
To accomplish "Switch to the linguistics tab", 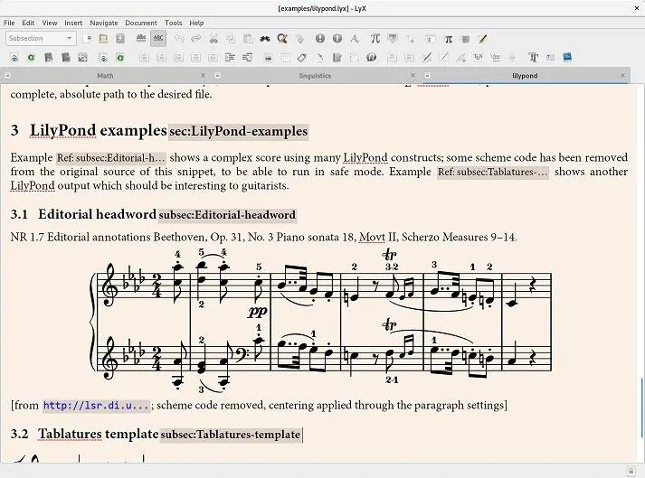I will 315,76.
